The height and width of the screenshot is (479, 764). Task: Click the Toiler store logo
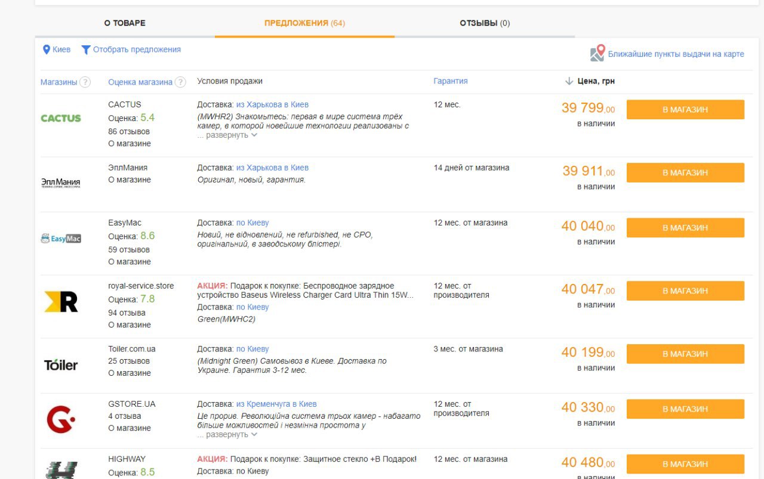[61, 364]
